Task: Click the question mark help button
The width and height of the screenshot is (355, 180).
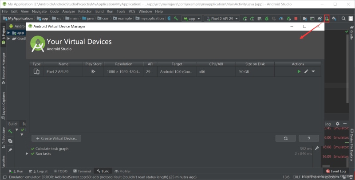Action: click(309, 138)
